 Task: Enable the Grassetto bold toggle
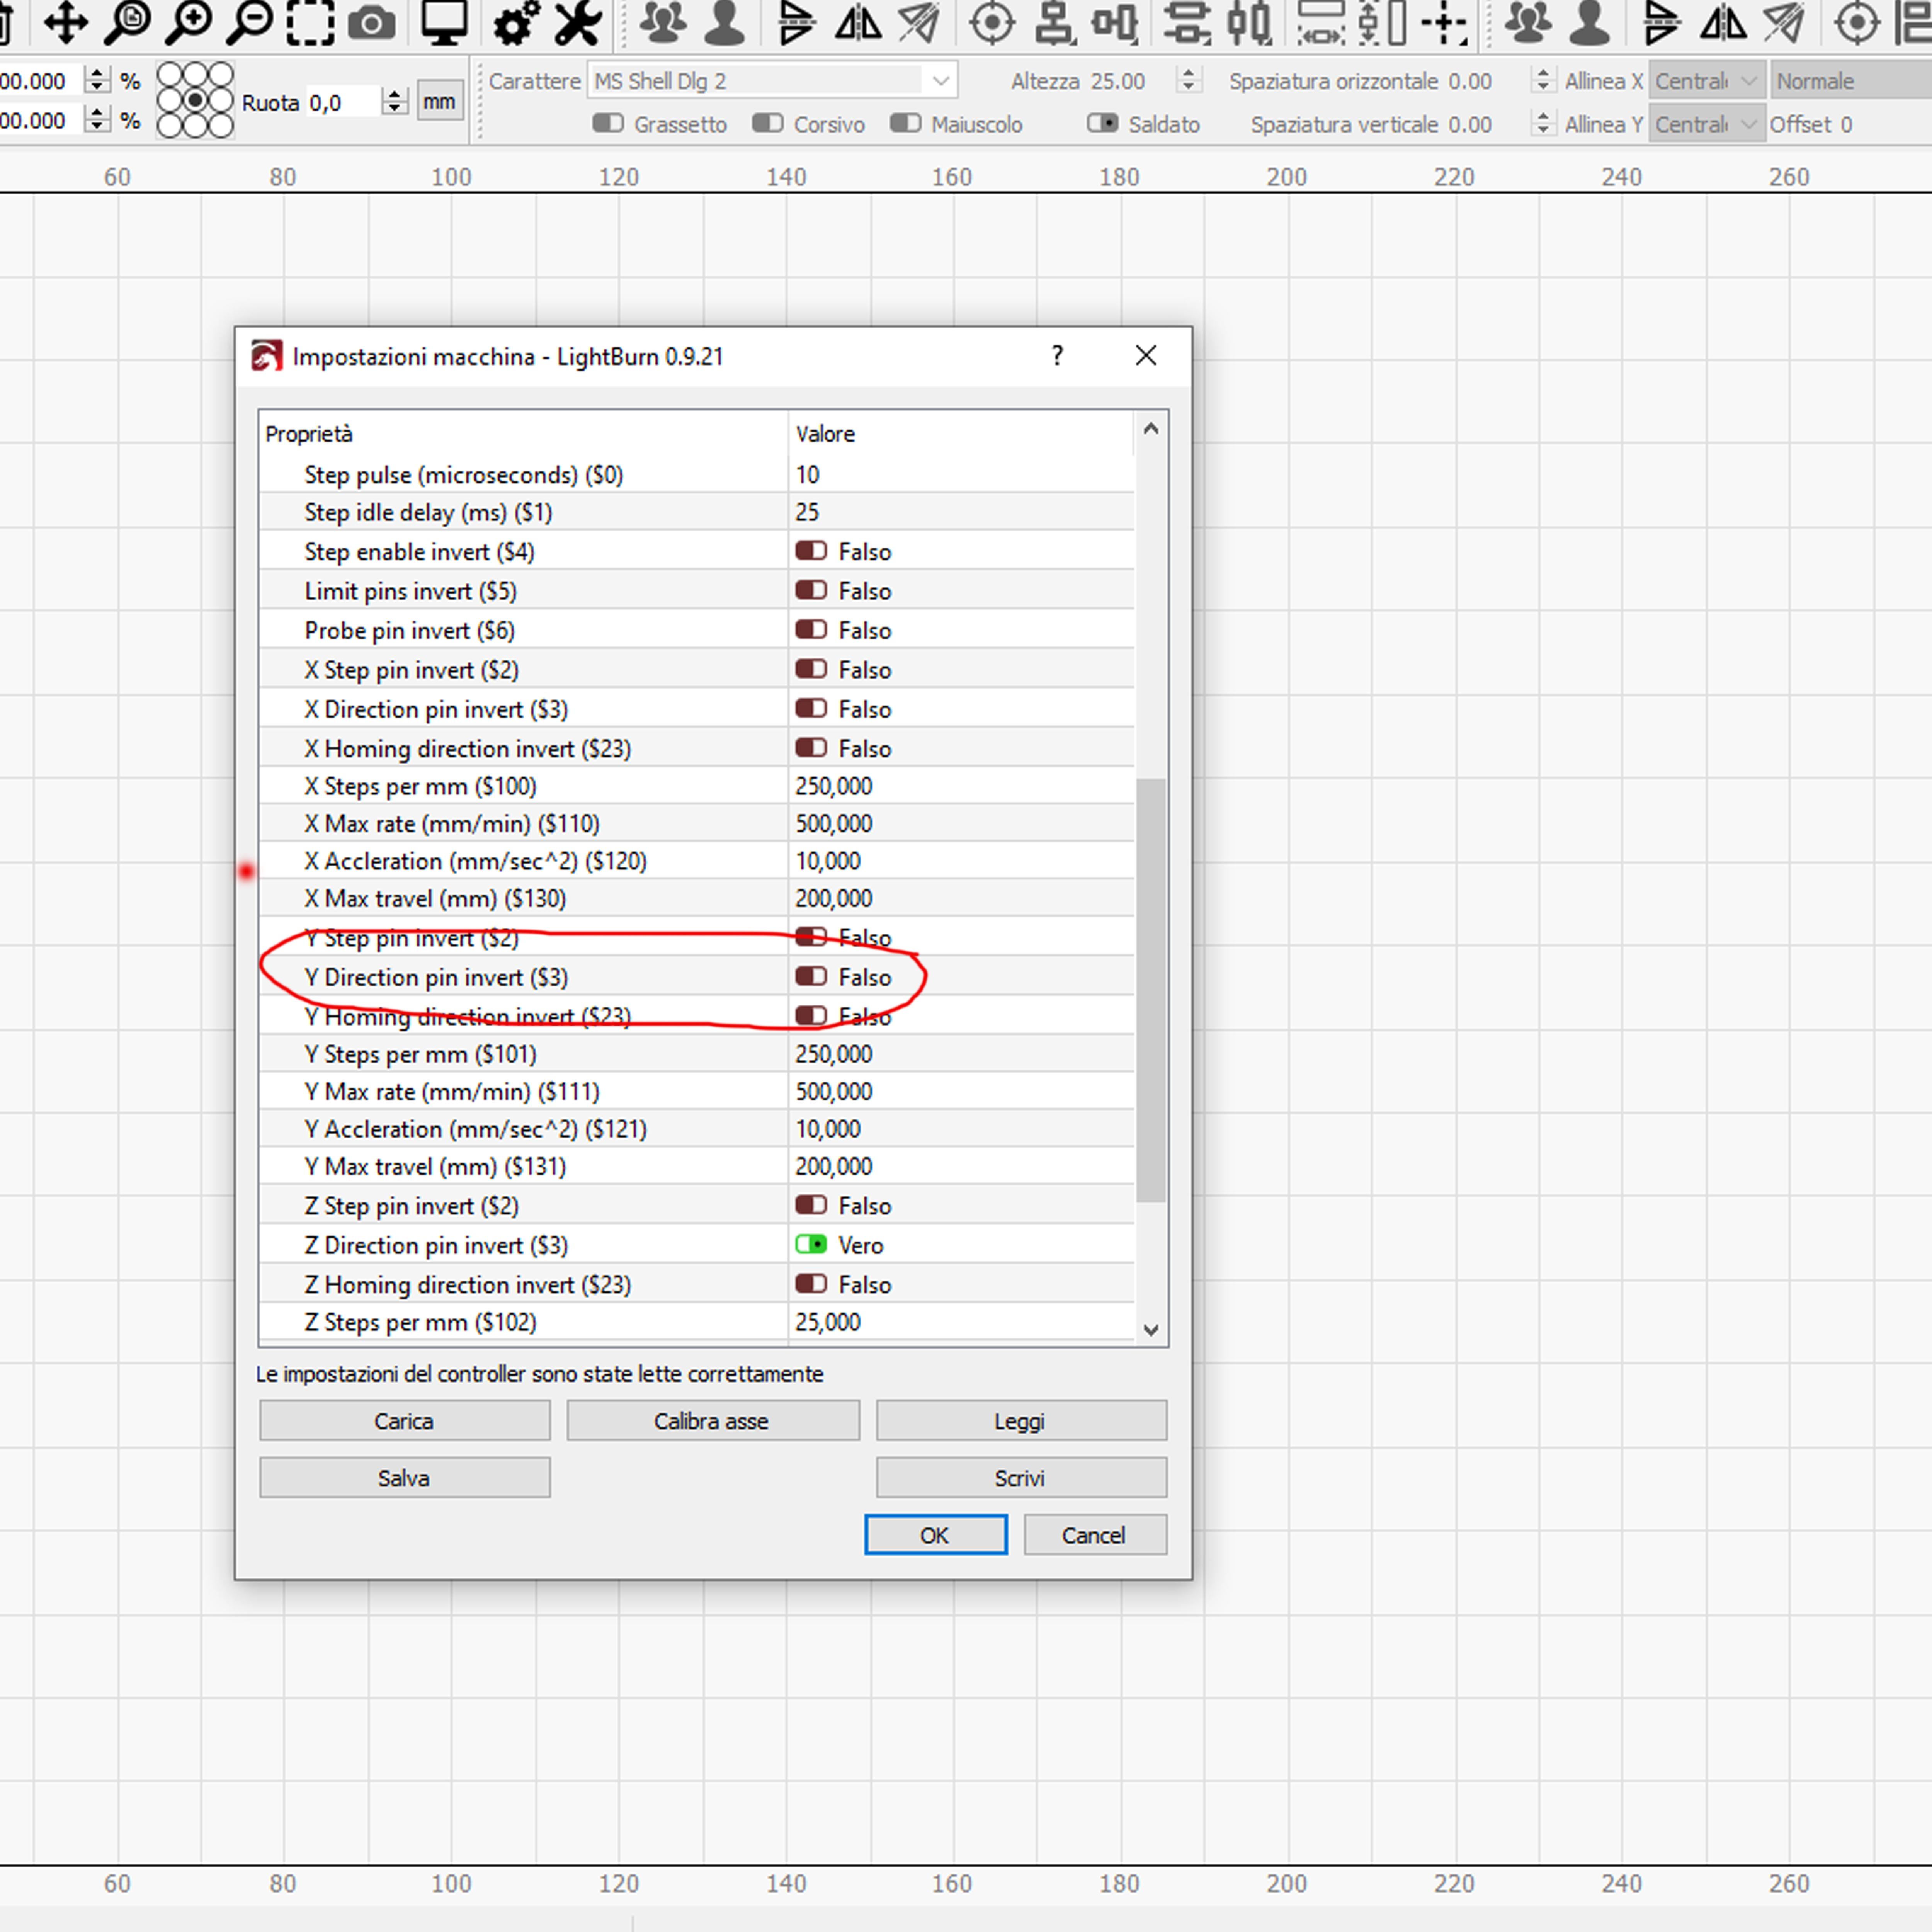click(x=607, y=123)
